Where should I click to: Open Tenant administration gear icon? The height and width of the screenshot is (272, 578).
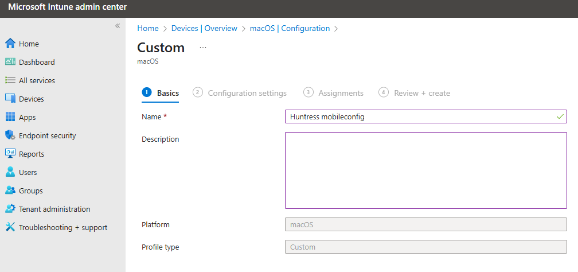(10, 209)
